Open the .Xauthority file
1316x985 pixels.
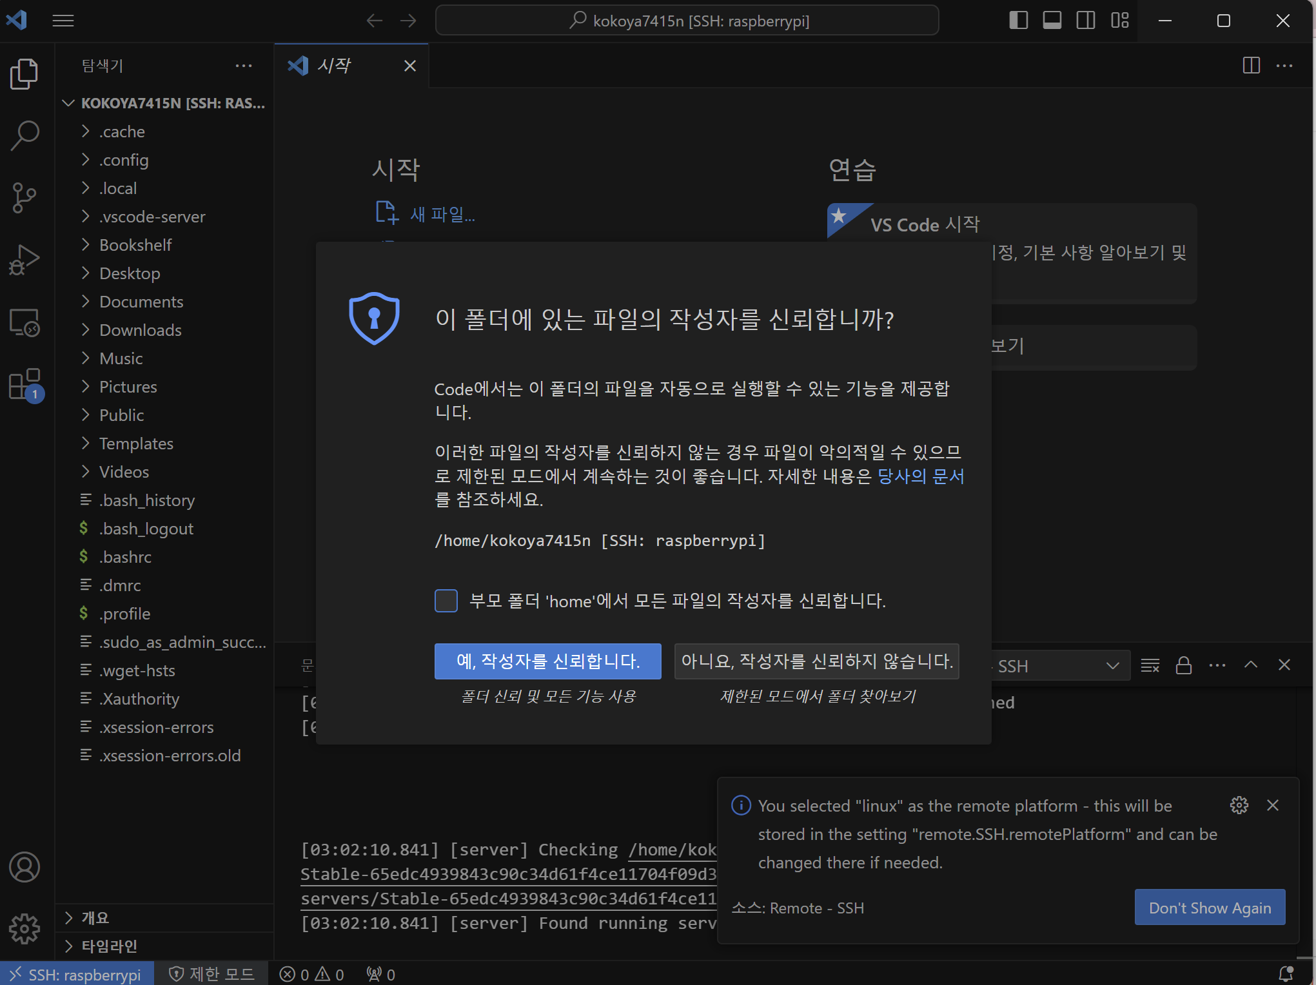pyautogui.click(x=165, y=699)
